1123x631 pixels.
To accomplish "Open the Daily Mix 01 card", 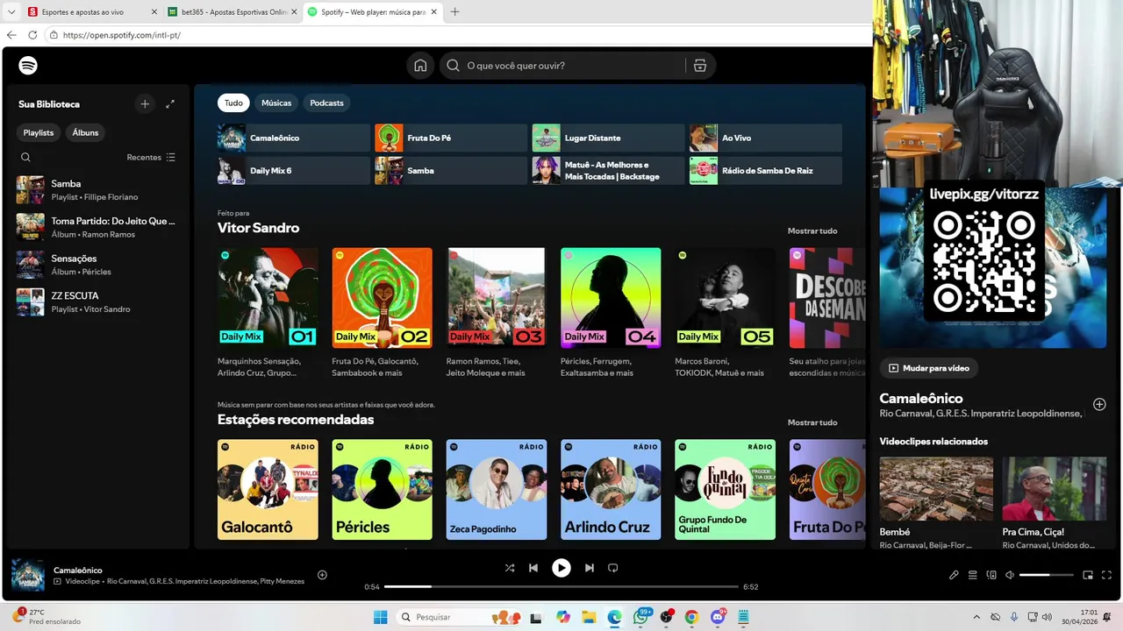I will [x=268, y=314].
